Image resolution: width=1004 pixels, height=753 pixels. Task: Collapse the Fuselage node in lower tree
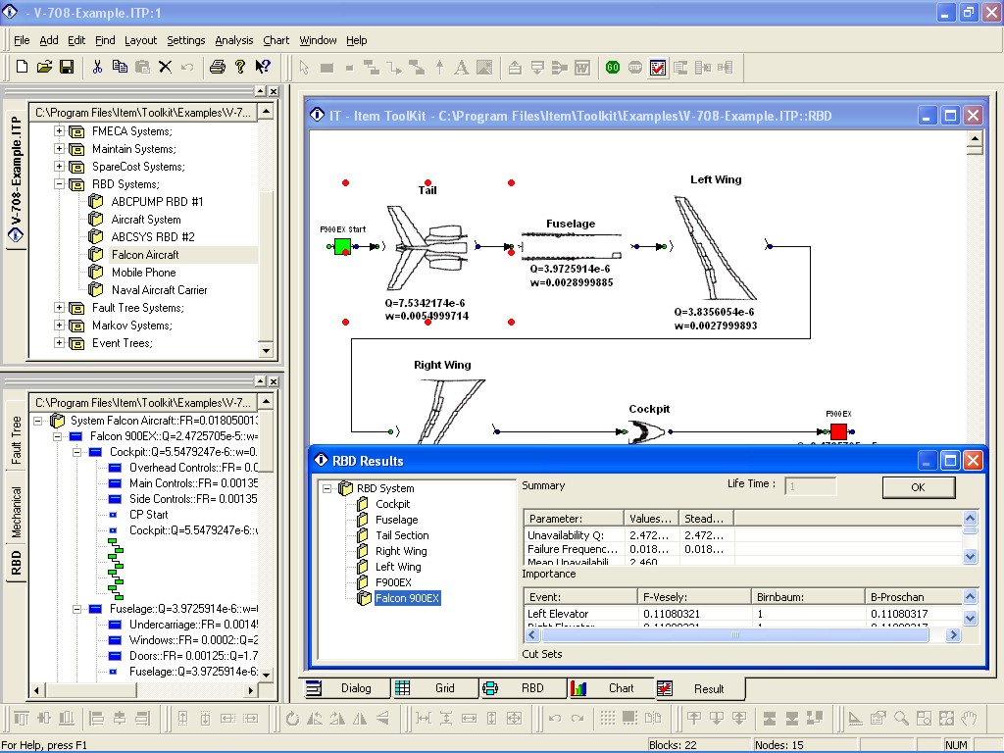tap(76, 609)
